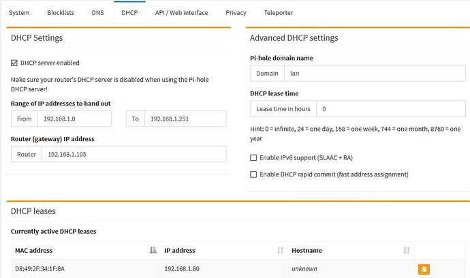The height and width of the screenshot is (278, 470).
Task: Click the Pi-hole Domain name field
Action: pos(372,73)
